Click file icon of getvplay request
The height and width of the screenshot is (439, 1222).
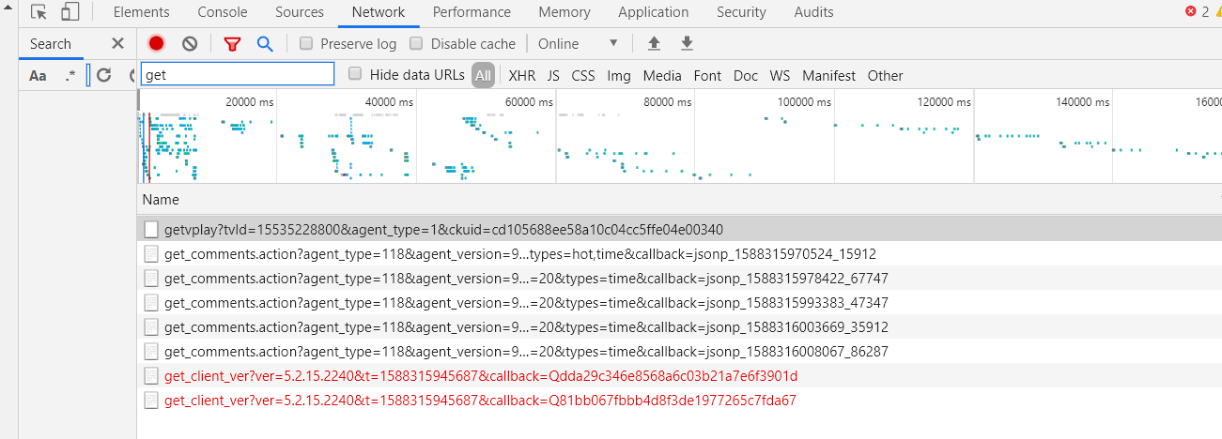tap(150, 229)
